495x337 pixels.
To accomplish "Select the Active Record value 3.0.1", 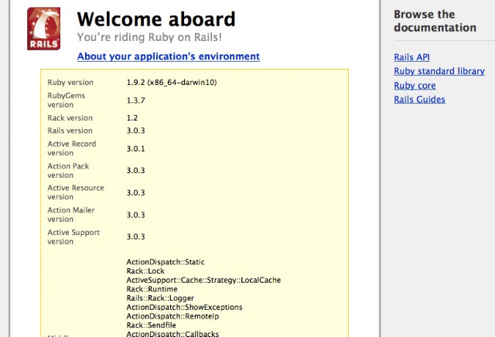I will (x=136, y=148).
